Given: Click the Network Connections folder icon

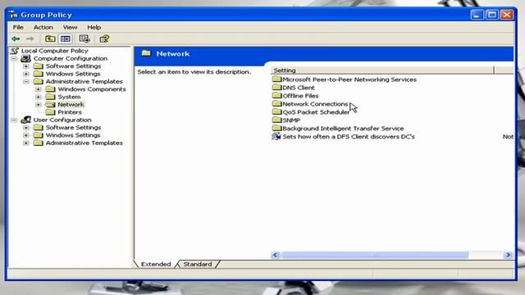Looking at the screenshot, I should coord(277,104).
